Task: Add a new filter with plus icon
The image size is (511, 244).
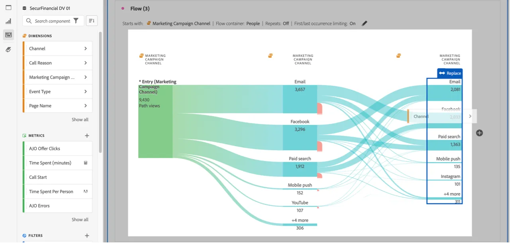Action: pyautogui.click(x=87, y=236)
